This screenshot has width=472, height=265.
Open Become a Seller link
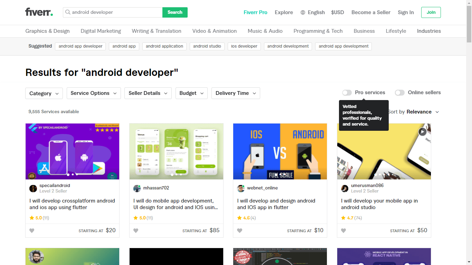point(371,12)
